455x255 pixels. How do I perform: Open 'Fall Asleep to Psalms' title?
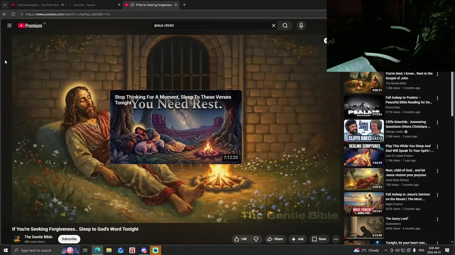click(x=409, y=100)
